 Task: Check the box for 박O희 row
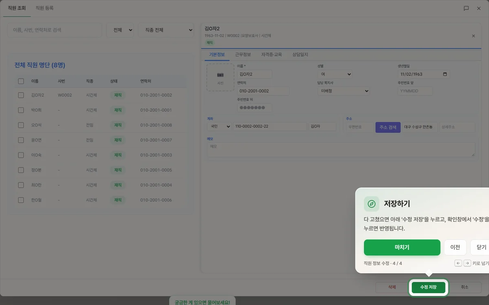(x=21, y=110)
